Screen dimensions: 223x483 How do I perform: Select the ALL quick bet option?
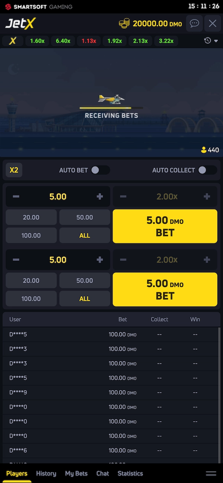(x=84, y=235)
